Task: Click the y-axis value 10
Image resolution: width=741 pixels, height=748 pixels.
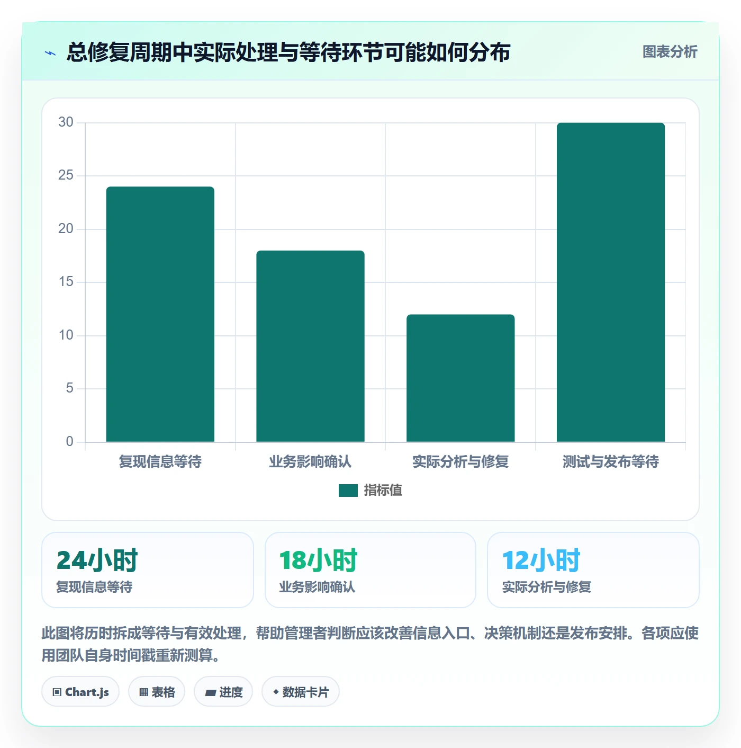Action: (66, 335)
